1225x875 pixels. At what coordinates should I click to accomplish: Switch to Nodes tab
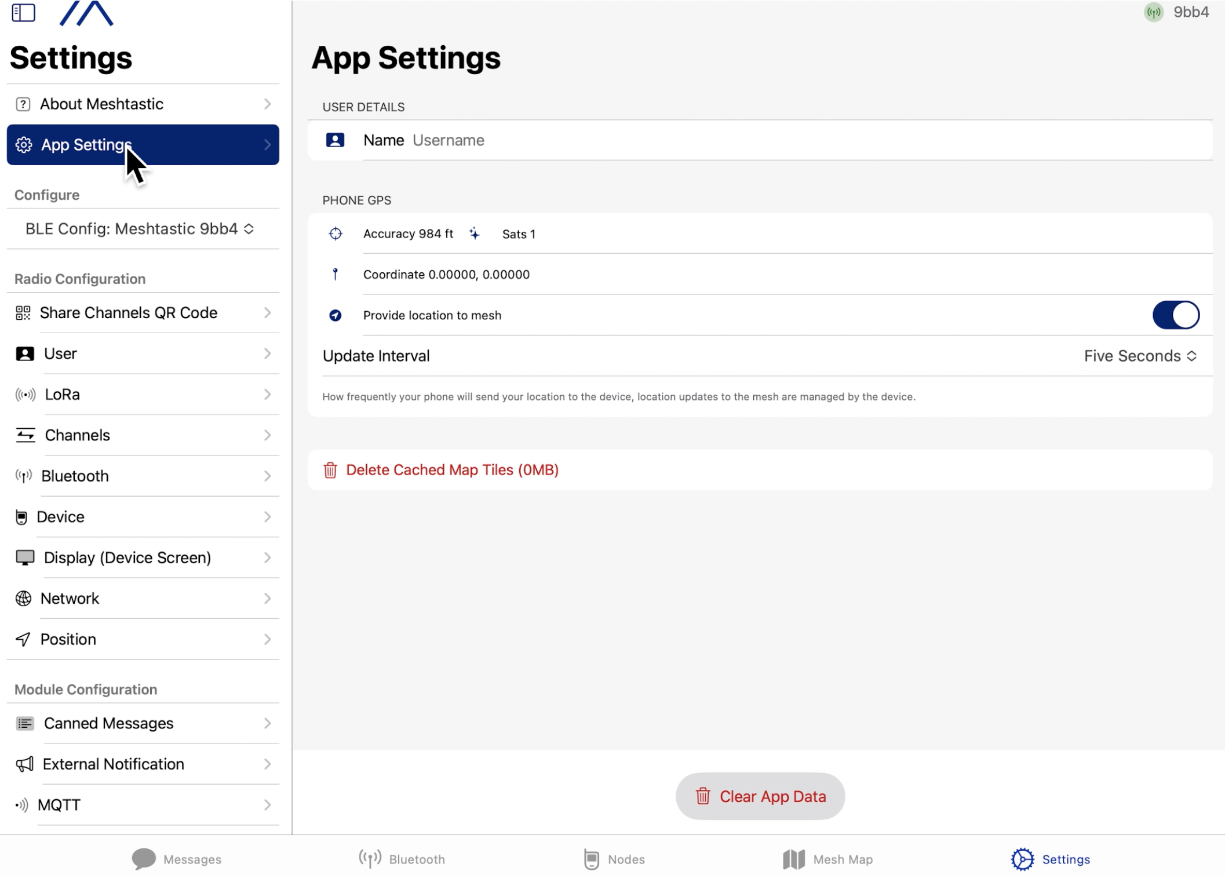click(x=614, y=859)
